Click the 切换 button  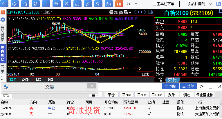click(x=170, y=86)
